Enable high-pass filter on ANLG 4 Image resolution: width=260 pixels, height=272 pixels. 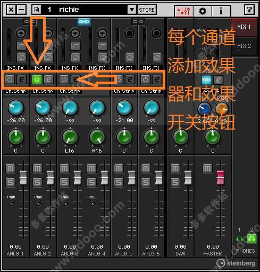(103, 46)
